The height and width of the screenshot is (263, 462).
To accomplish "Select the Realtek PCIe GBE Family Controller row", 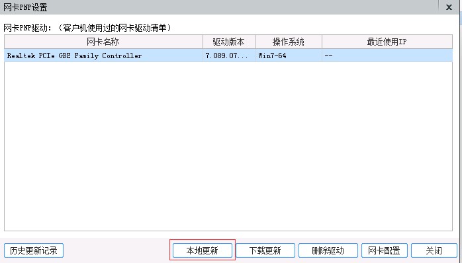I will (x=228, y=56).
